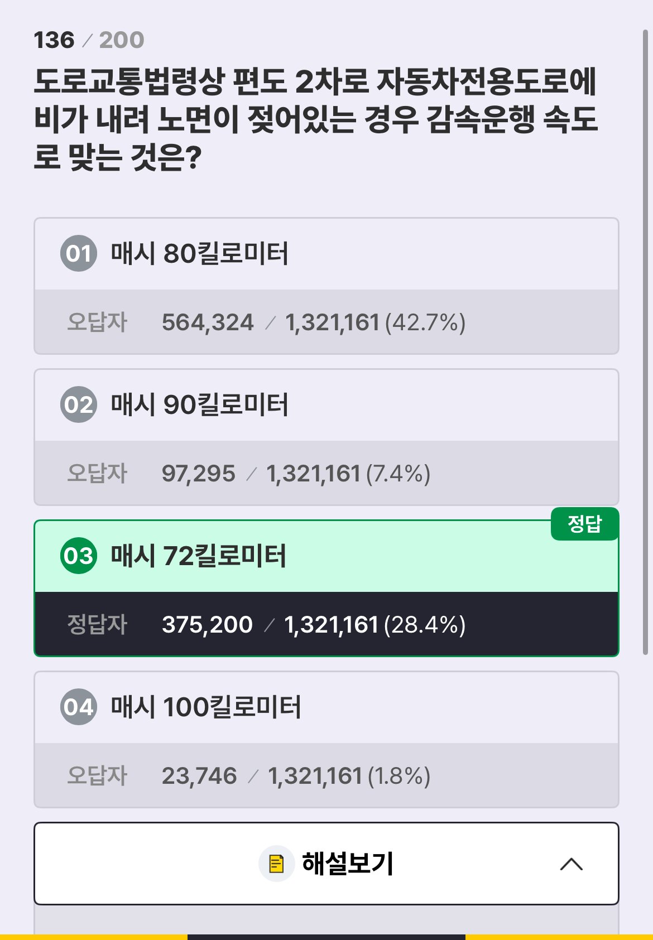Select answer 매시 72킬로미터
653x940 pixels.
[198, 556]
